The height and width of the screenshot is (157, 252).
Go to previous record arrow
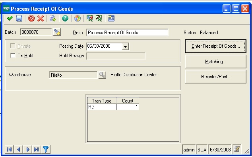click(x=18, y=149)
